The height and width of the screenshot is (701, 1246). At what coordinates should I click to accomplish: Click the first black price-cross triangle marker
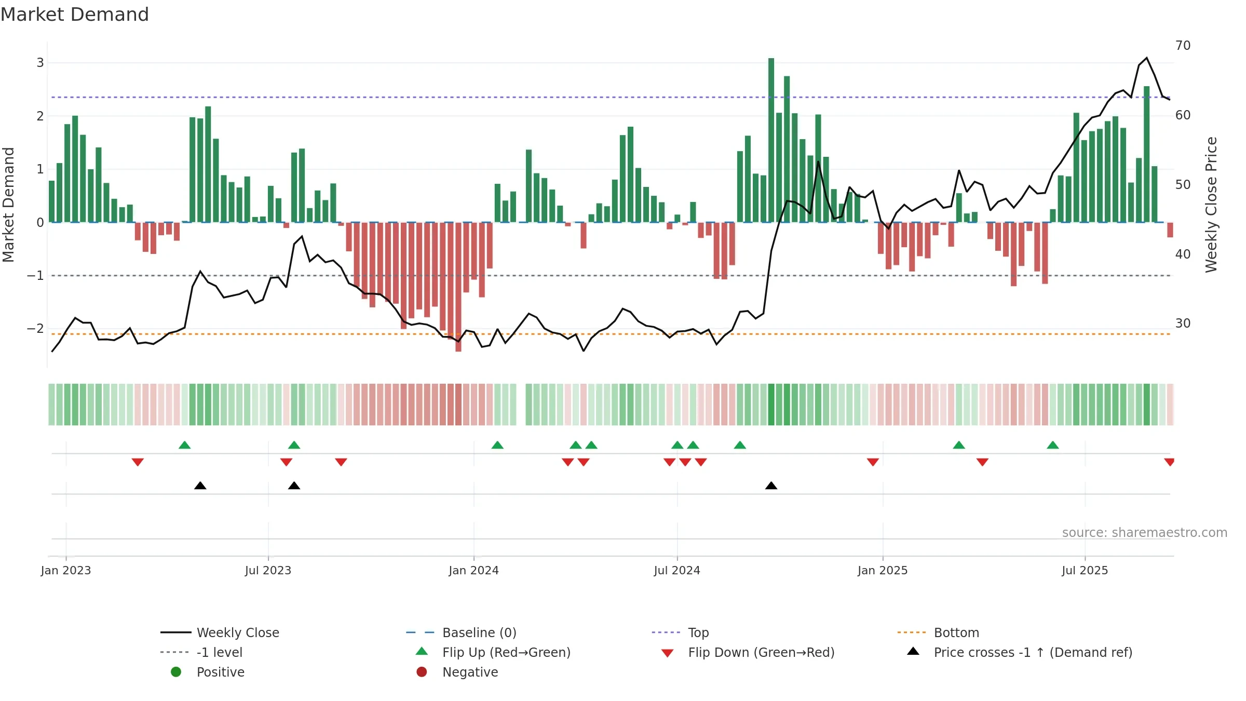click(x=200, y=486)
